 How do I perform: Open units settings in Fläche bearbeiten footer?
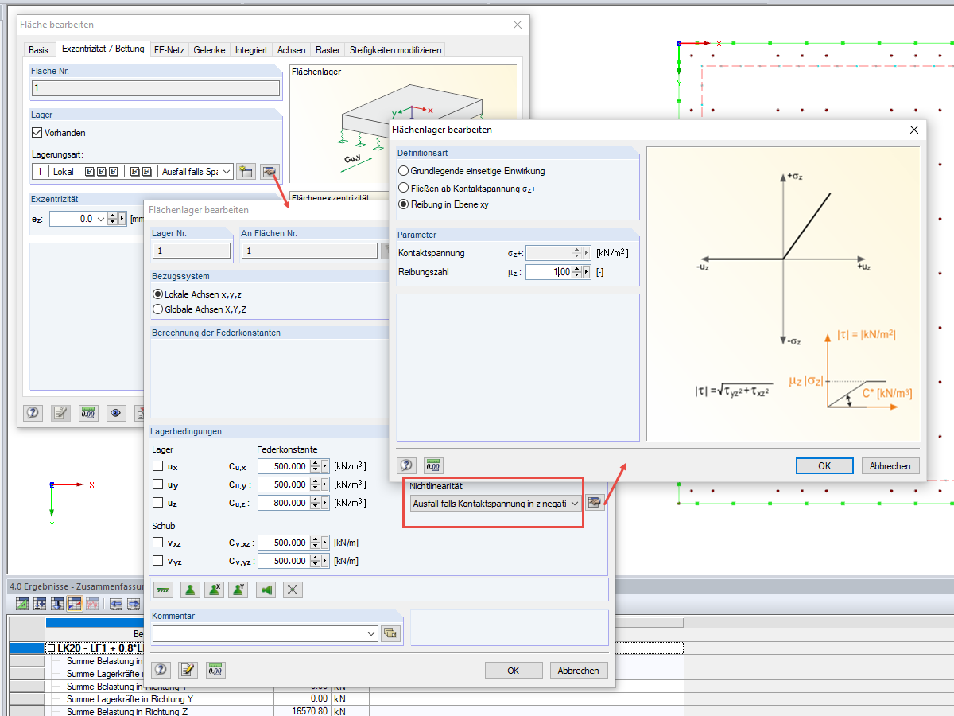[x=88, y=412]
